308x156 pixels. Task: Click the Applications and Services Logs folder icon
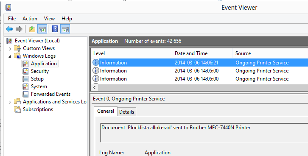click(x=17, y=102)
